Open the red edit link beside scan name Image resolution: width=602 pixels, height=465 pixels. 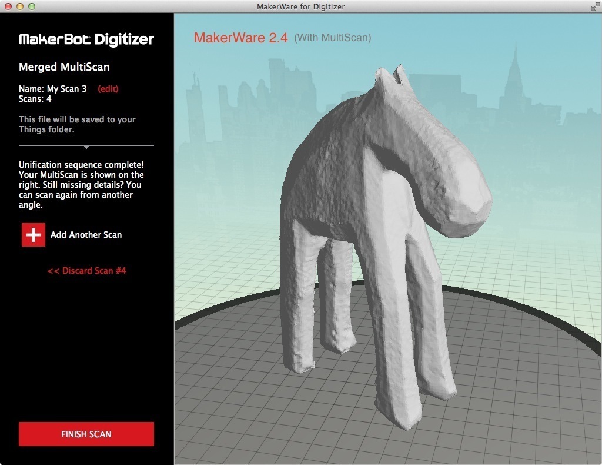108,89
